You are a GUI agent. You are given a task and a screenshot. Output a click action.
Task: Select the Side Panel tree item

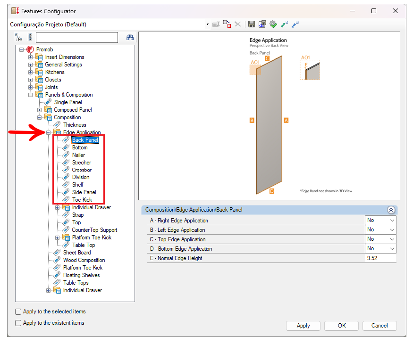[x=84, y=193]
